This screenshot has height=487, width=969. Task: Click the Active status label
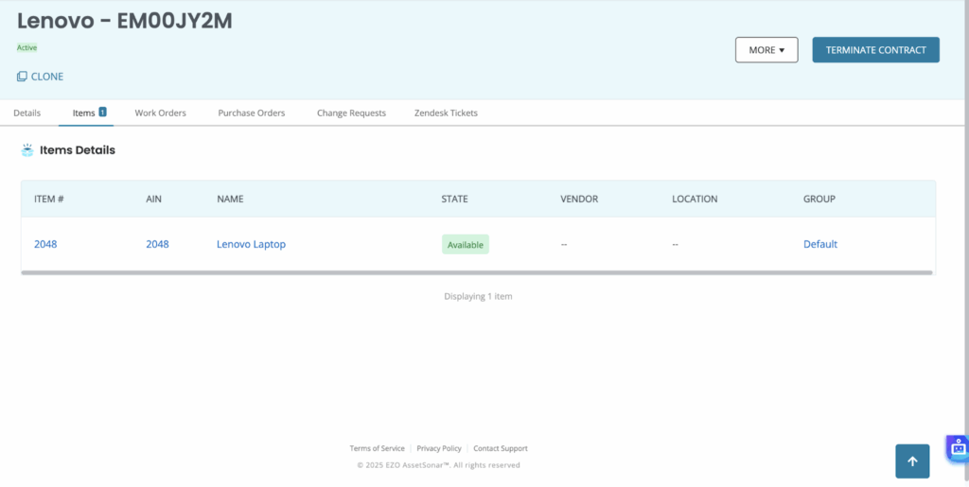point(26,47)
